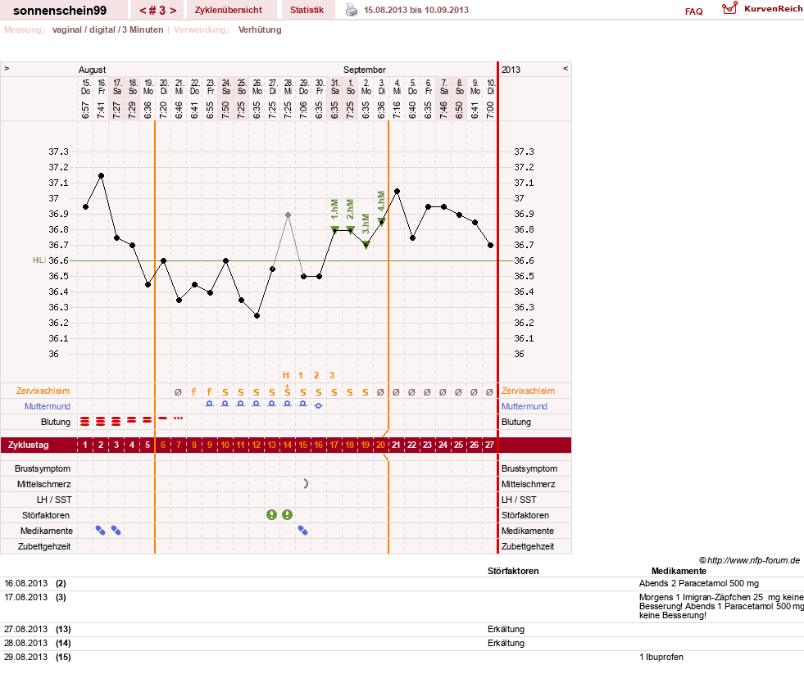Click the left Muttermund row label
804x692 pixels.
48,406
